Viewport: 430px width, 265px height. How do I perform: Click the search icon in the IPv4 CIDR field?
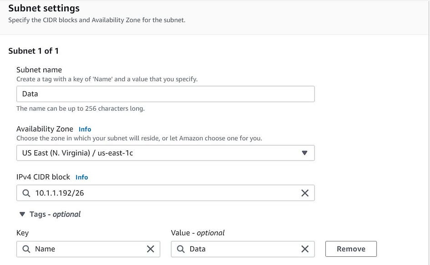coord(26,193)
